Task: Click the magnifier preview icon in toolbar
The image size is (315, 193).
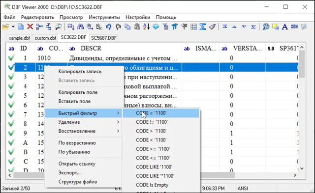Action: pos(59,27)
